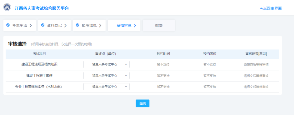294x115 pixels.
Task: Click the 审核点 (单位) column header
Action: pos(106,54)
